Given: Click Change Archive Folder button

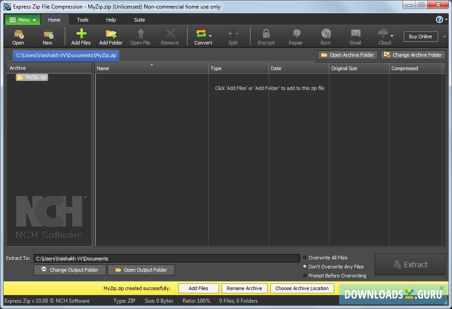Looking at the screenshot, I should [413, 55].
